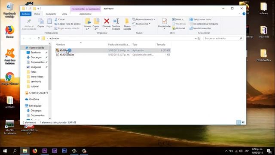275x155 pixels.
Task: Sort by the Nombre column header
Action: pos(60,45)
